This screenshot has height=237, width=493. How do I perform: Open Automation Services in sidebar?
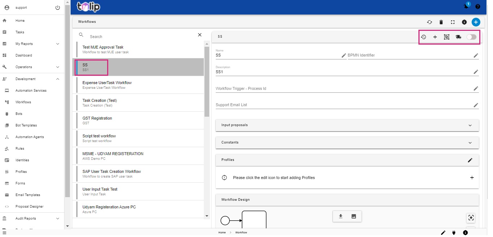tap(32, 91)
